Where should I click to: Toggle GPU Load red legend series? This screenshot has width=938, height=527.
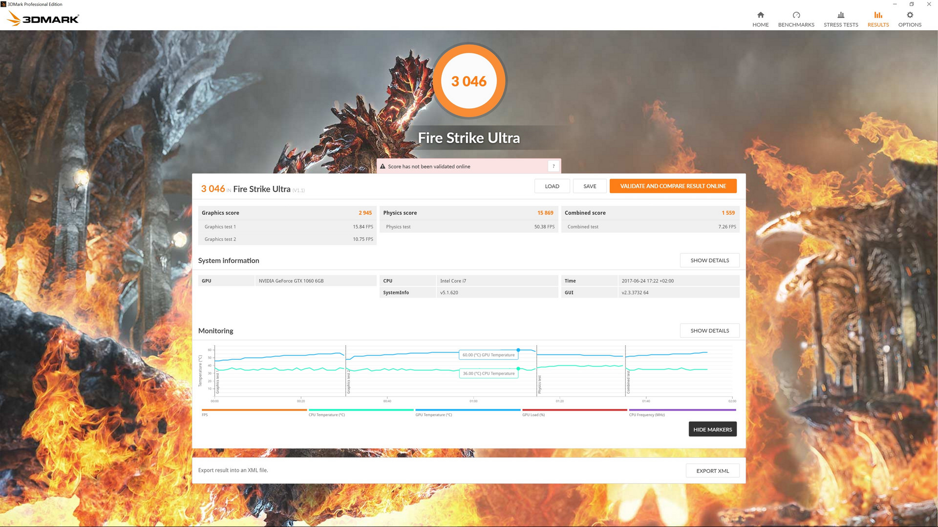[x=575, y=410]
